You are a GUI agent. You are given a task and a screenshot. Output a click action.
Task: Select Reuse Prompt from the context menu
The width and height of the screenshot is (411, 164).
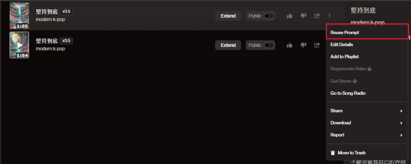pos(366,32)
